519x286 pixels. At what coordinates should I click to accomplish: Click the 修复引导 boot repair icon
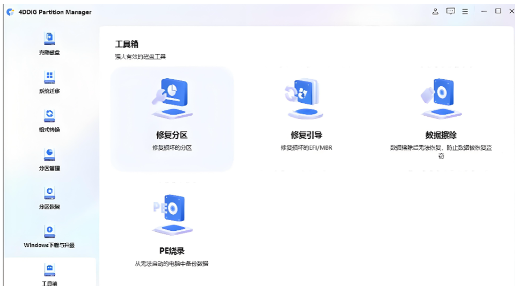[x=304, y=99]
